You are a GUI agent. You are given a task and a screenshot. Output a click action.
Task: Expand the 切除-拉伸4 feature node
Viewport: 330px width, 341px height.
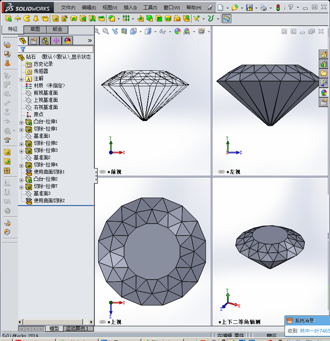tap(21, 166)
